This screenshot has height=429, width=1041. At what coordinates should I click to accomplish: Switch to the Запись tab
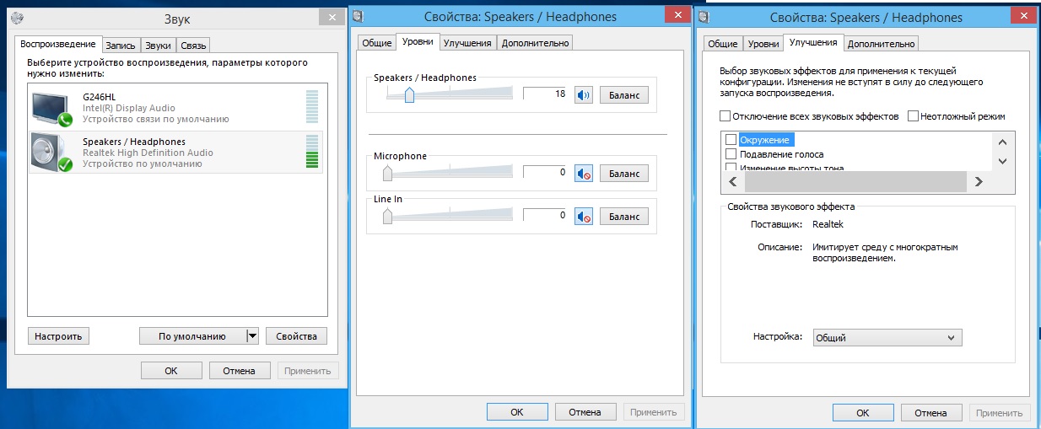tap(121, 46)
